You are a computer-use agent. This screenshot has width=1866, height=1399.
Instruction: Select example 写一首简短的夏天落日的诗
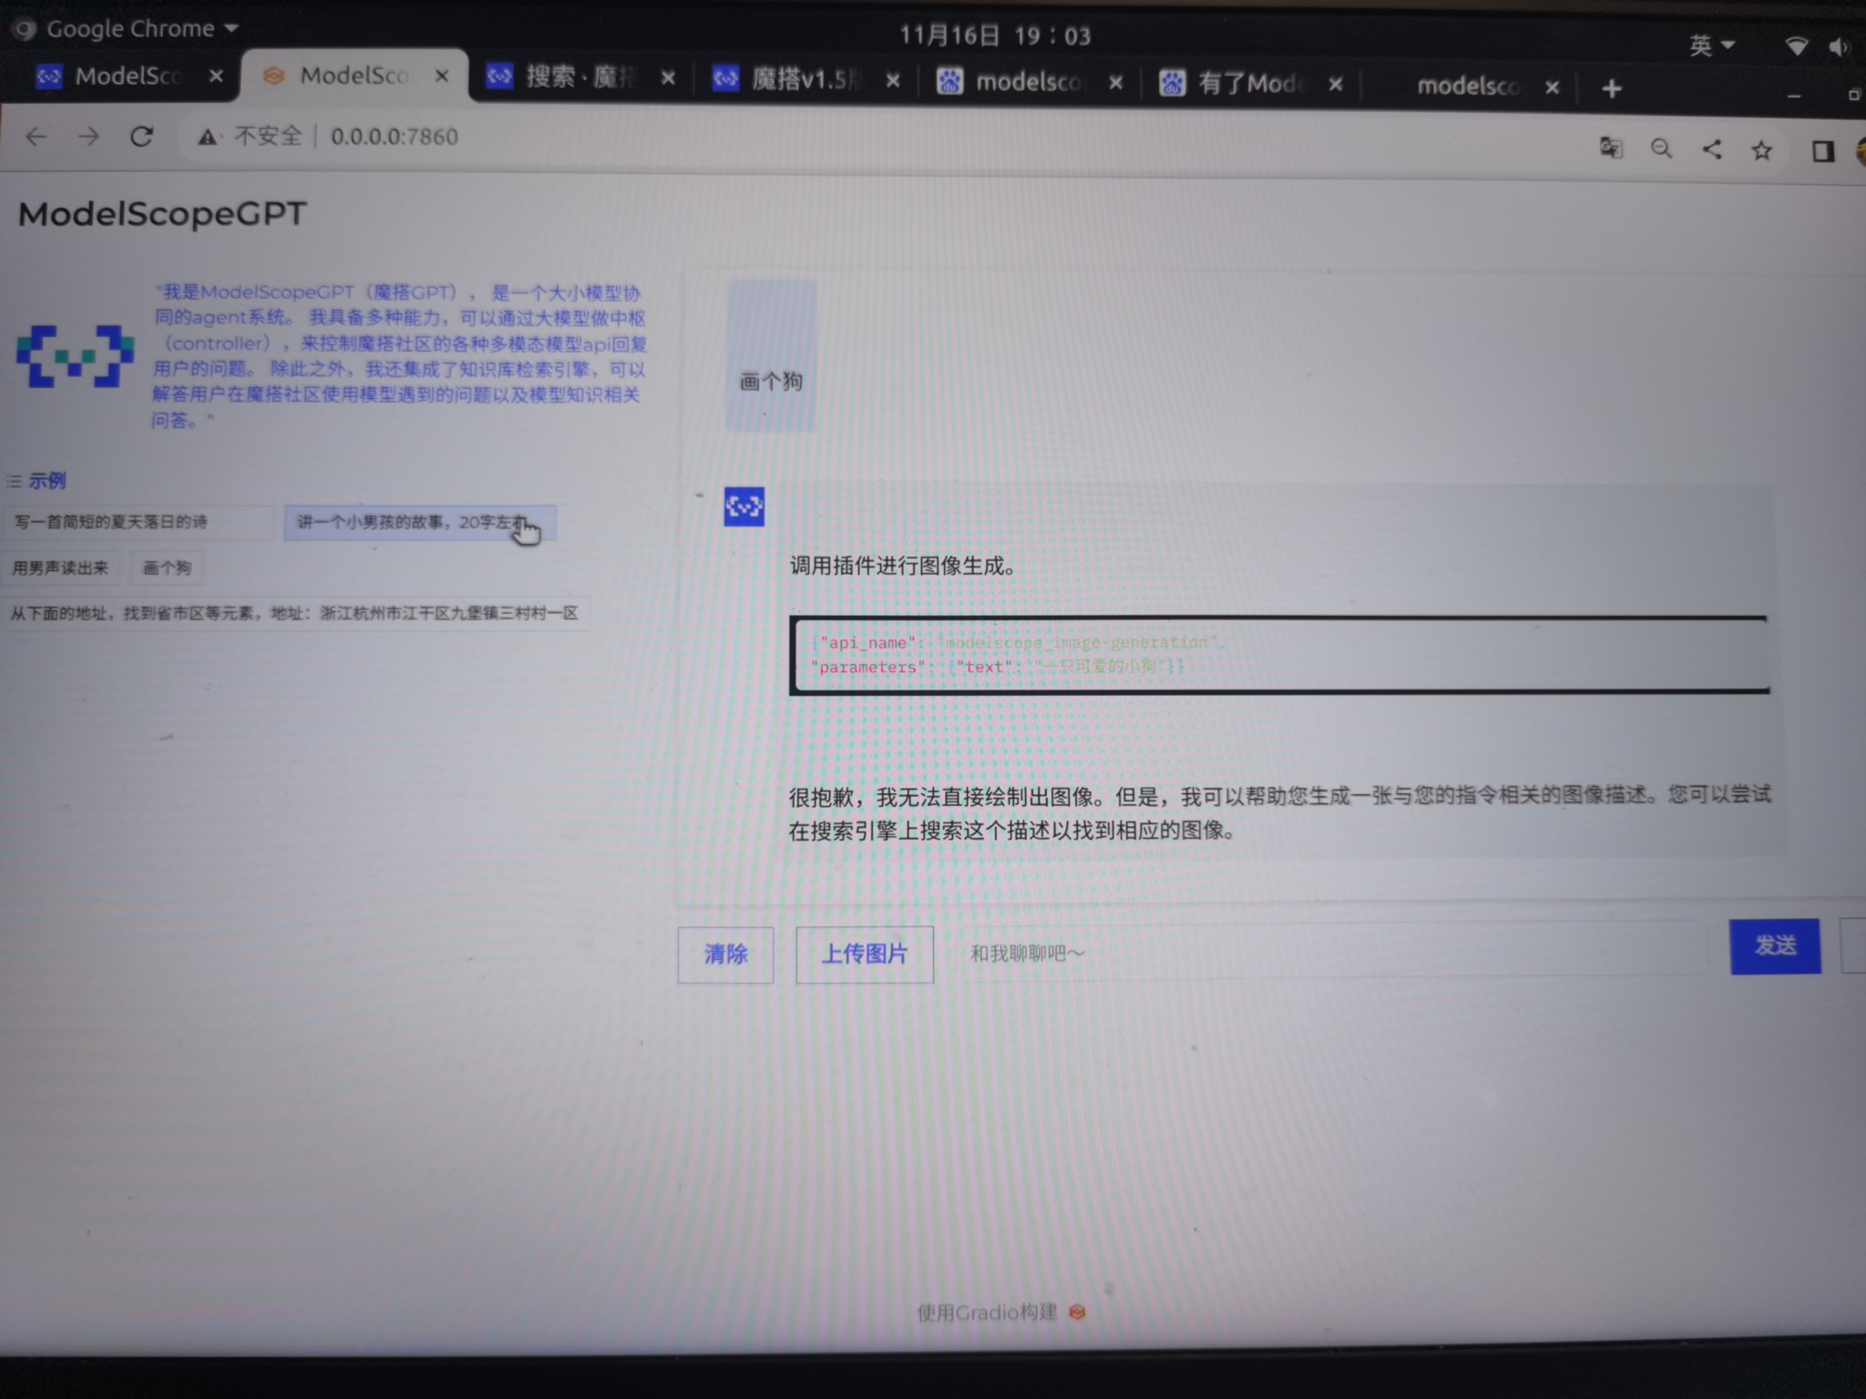pos(137,522)
